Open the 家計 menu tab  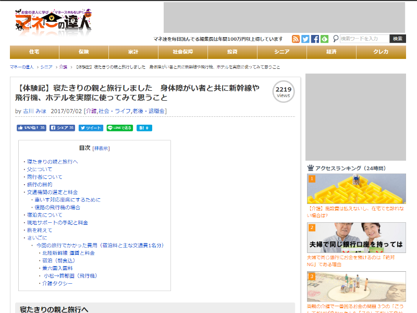click(133, 52)
